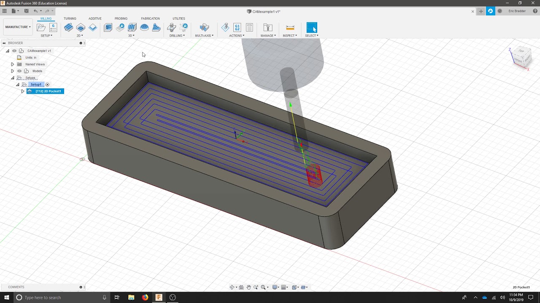This screenshot has width=540, height=303.
Task: Collapse the Browser panel arrows
Action: coord(3,43)
